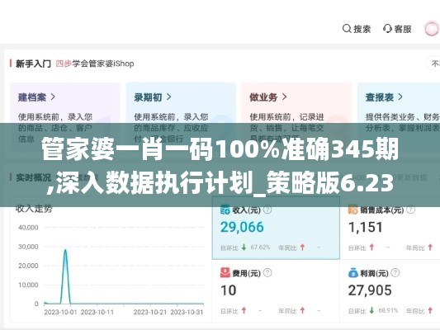Click the 收入走势 chart title
This screenshot has height=330, width=440.
[34, 209]
